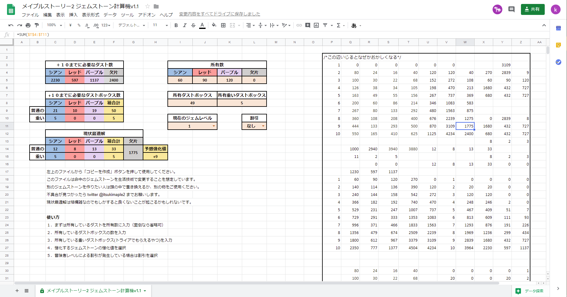Show the list of all sheets
This screenshot has width=567, height=297.
[27, 291]
